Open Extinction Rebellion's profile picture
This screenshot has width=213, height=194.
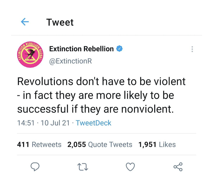[30, 55]
